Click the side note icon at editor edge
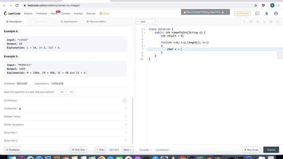This screenshot has width=283, height=159. click(x=280, y=55)
